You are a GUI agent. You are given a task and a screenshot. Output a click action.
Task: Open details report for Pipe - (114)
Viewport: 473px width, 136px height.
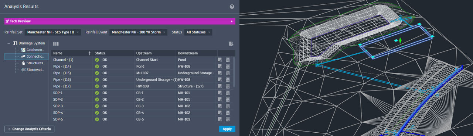(228, 66)
